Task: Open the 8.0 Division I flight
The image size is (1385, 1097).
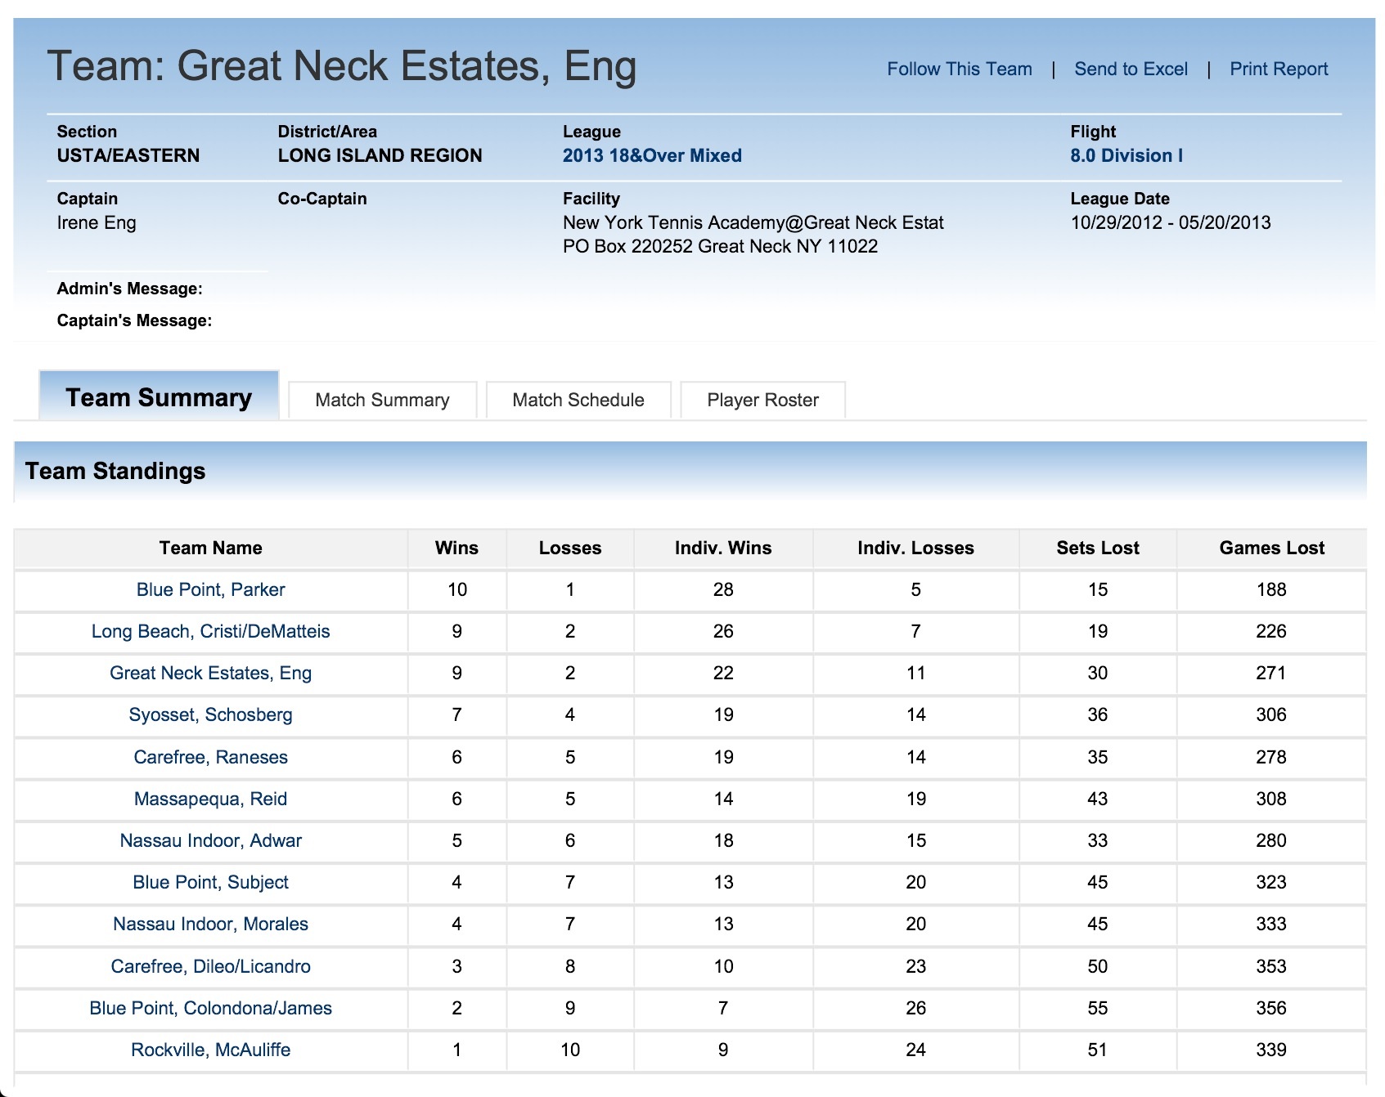Action: tap(1126, 155)
